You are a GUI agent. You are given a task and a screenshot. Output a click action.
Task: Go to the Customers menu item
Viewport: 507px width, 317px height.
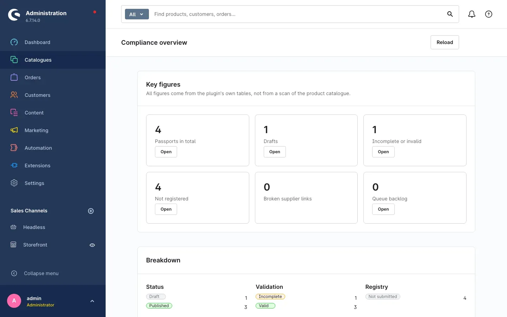[53, 95]
